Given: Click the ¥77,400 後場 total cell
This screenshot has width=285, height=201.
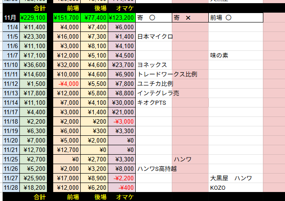Looking at the screenshot, I should (95, 18).
